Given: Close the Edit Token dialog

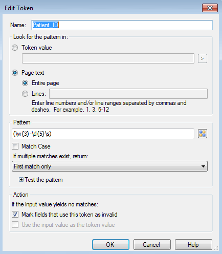Looking at the screenshot, I should (210, 8).
